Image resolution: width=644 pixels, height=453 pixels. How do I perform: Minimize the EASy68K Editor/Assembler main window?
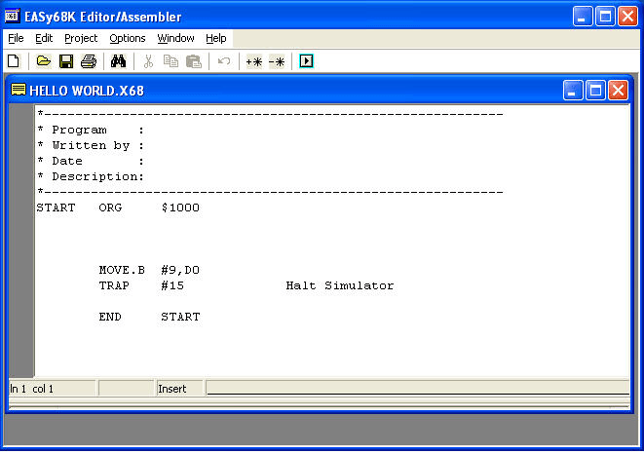tap(583, 17)
